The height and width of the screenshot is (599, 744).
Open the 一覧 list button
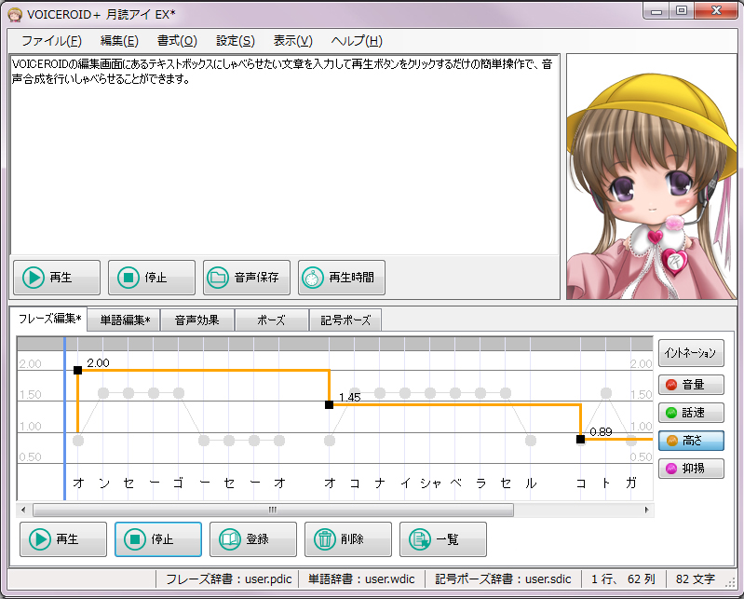coord(442,539)
